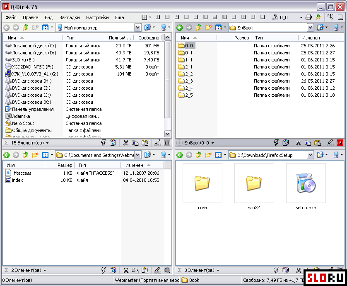Expand the 15 Элемент(ов) status dropdown
Viewport: 347px width, 286px height.
point(47,143)
